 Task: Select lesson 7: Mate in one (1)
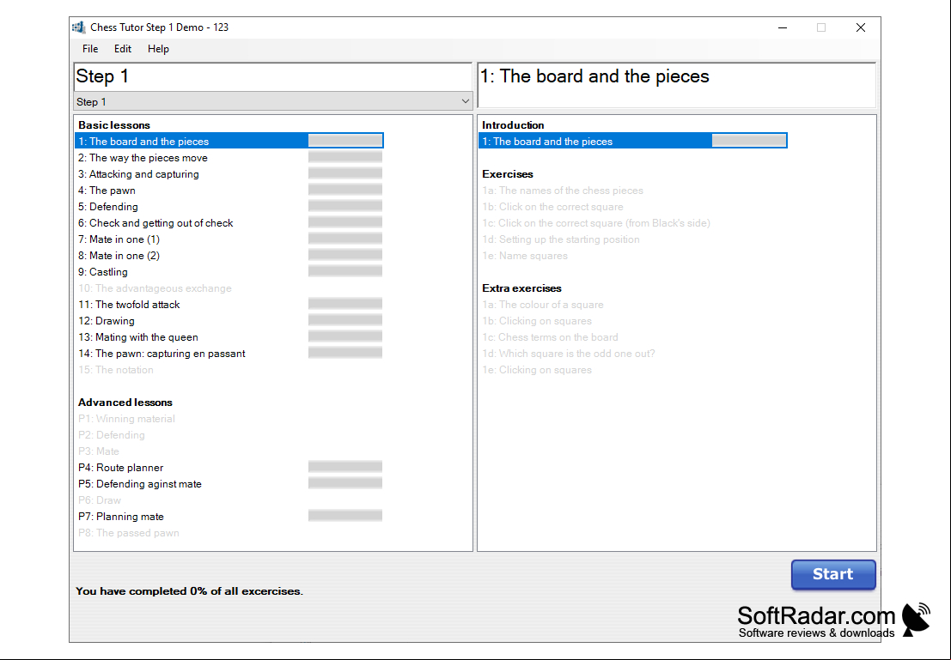pyautogui.click(x=119, y=239)
